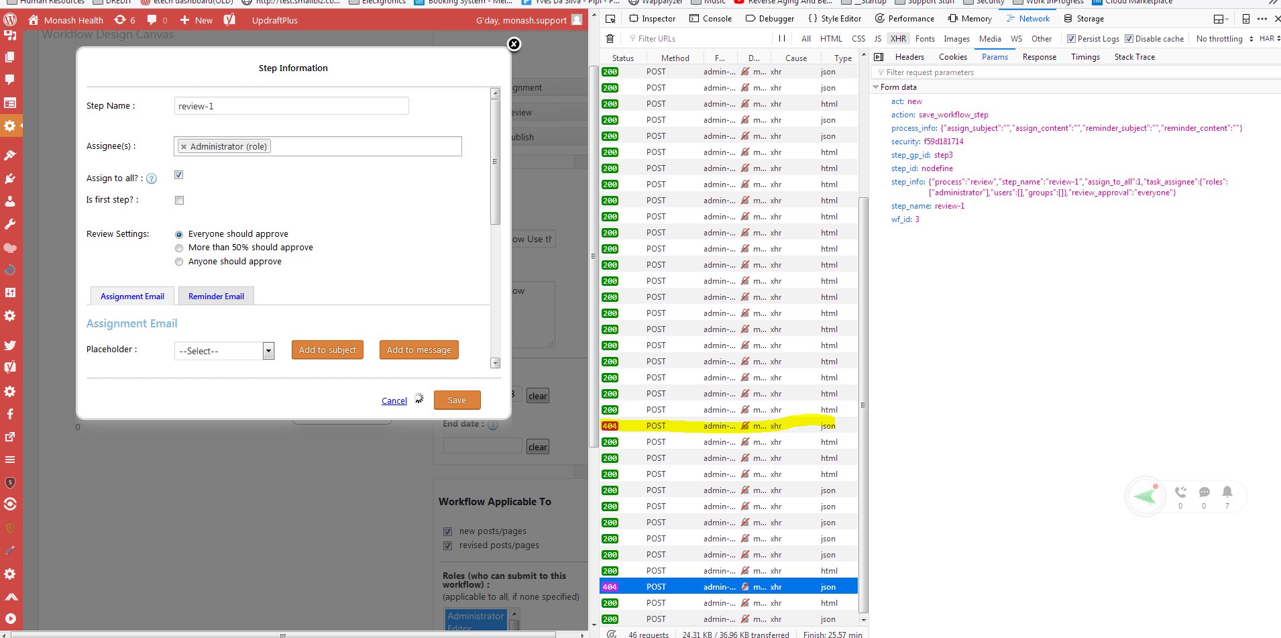Open the No throttling dropdown
Viewport: 1281px width, 638px height.
tap(1225, 39)
